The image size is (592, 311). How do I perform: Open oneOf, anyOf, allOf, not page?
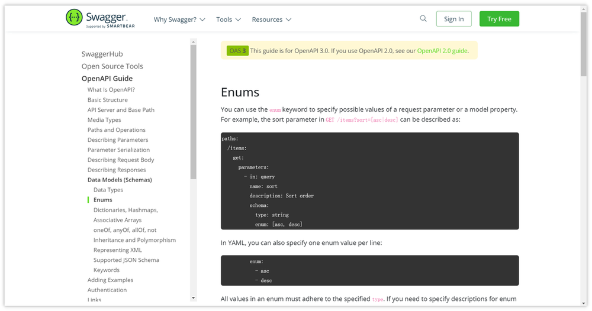point(125,230)
